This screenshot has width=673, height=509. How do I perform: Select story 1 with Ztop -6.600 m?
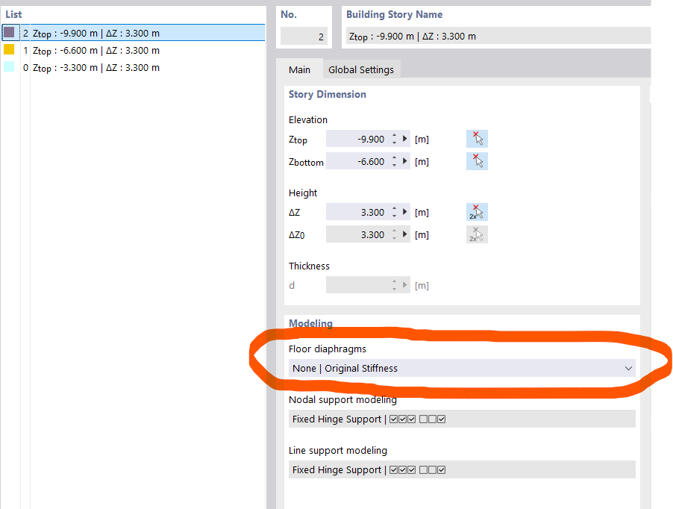tap(96, 51)
